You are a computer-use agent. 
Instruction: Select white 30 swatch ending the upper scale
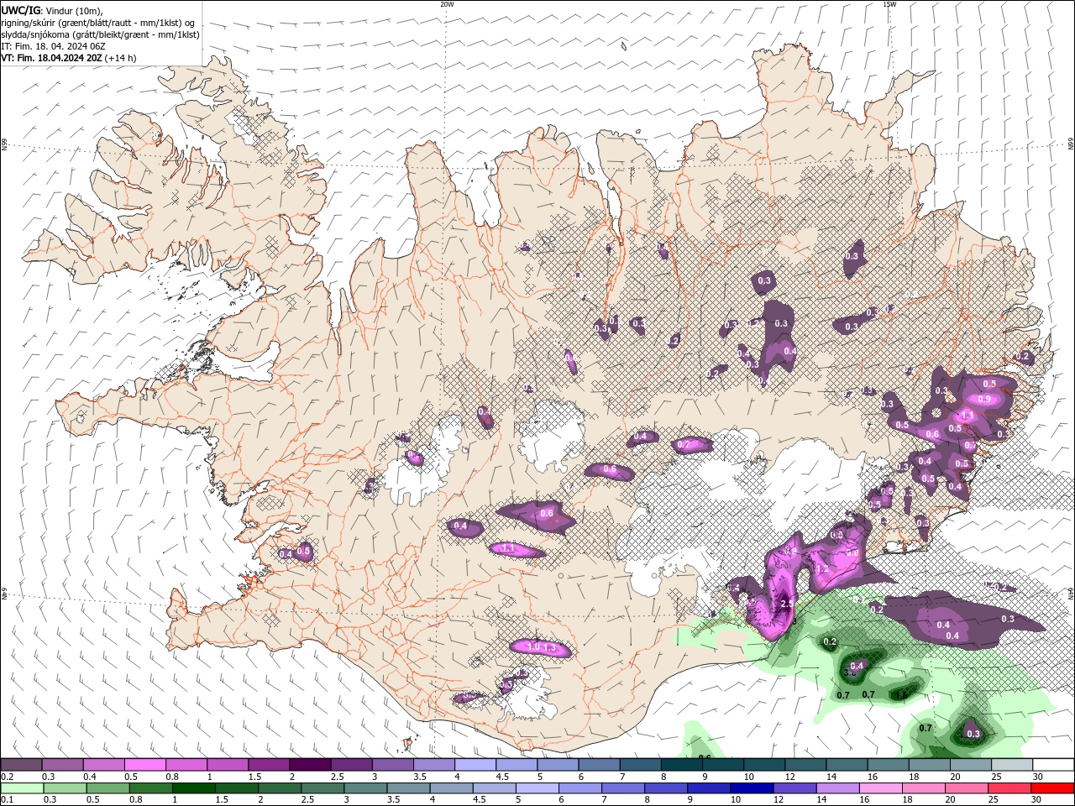click(1054, 765)
